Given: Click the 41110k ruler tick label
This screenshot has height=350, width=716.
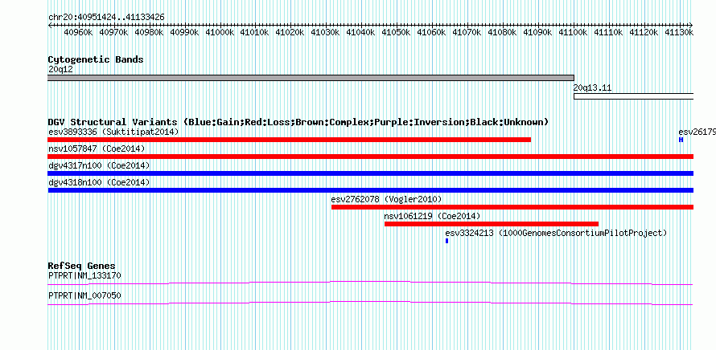Looking at the screenshot, I should click(609, 33).
